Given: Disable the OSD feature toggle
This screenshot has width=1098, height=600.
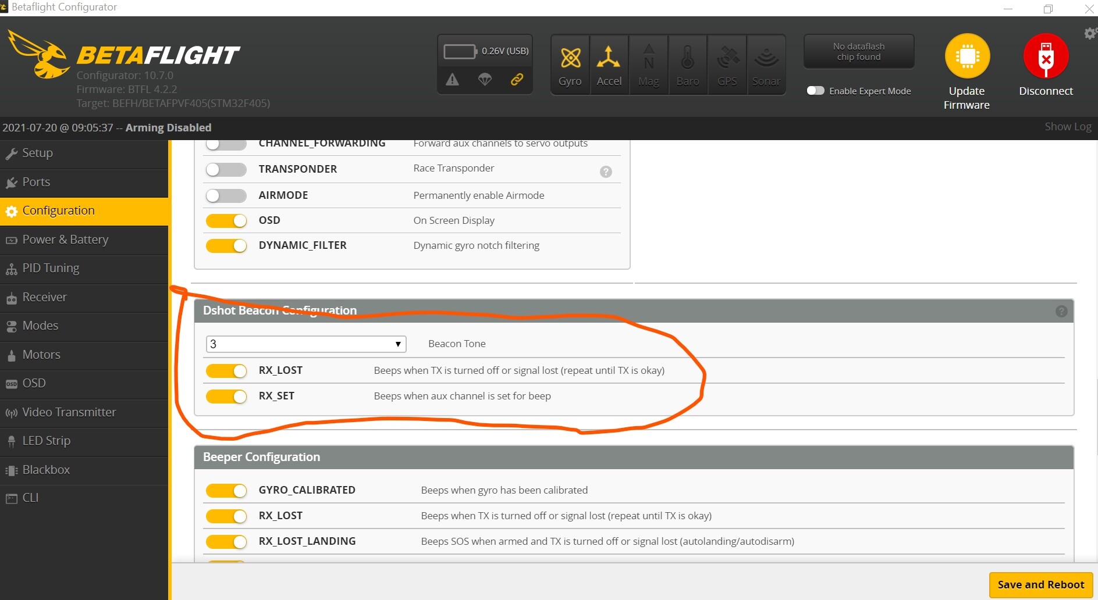Looking at the screenshot, I should point(226,221).
